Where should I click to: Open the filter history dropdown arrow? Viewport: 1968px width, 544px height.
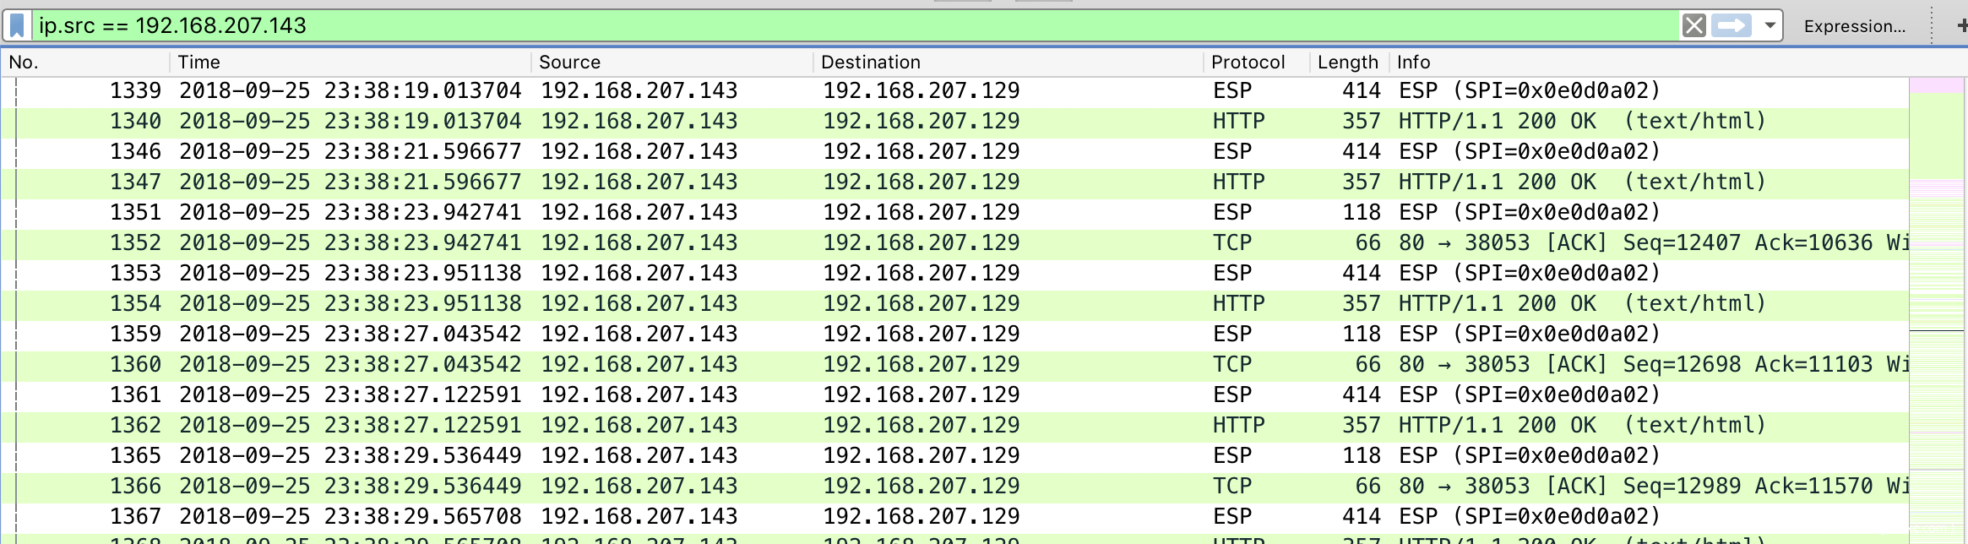pos(1770,25)
